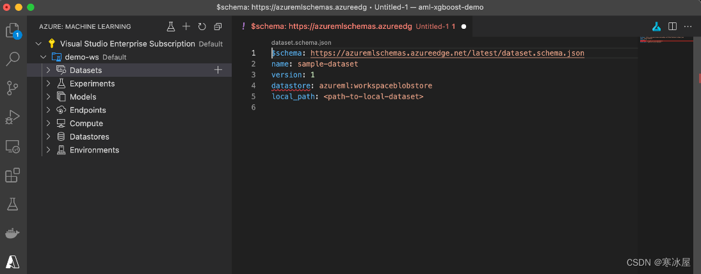701x274 pixels.
Task: Click the minimap code overview
Action: tap(666, 39)
